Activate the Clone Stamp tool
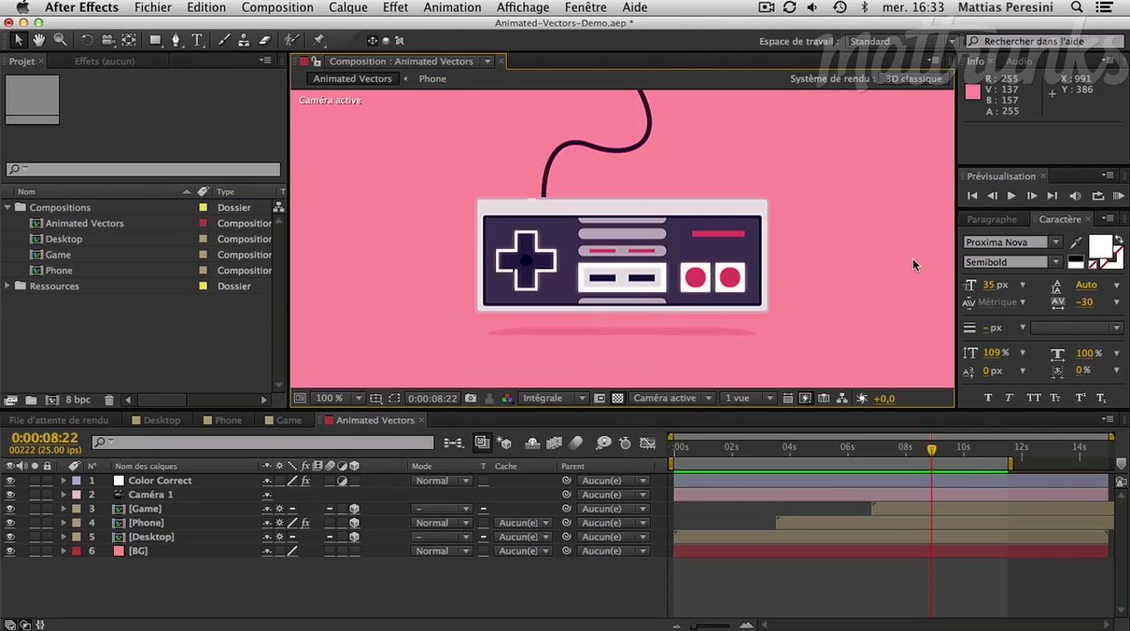Image resolution: width=1130 pixels, height=631 pixels. pyautogui.click(x=243, y=40)
